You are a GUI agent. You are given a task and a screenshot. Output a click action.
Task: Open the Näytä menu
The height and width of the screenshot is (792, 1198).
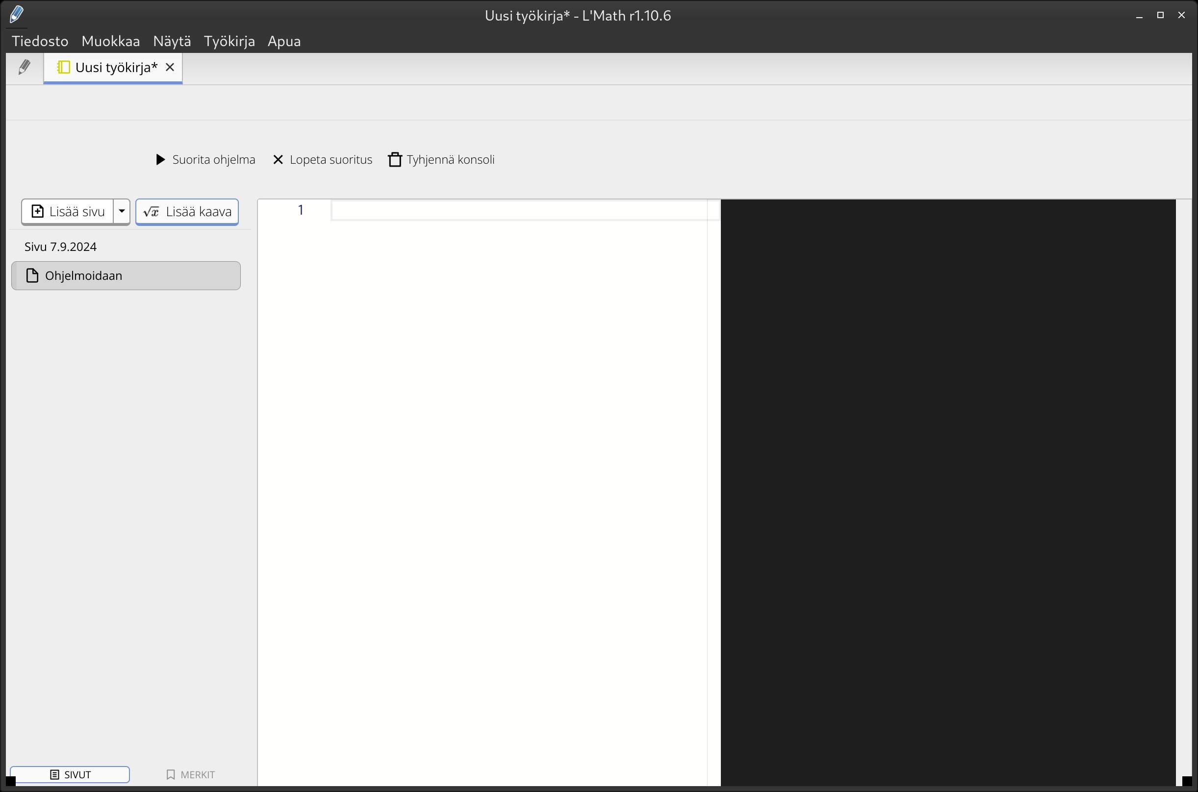(x=172, y=41)
